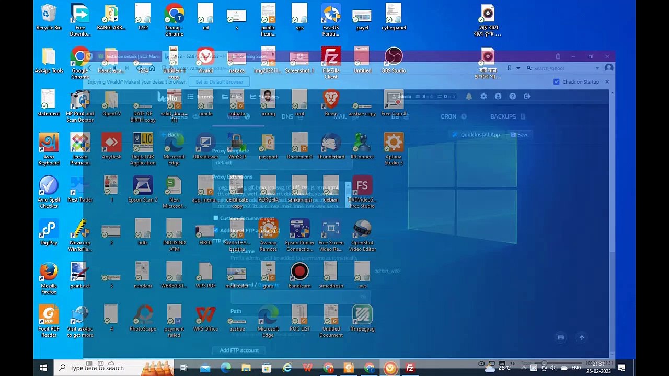Select the Recycle Bin desktop icon
The image size is (669, 376).
click(x=49, y=18)
